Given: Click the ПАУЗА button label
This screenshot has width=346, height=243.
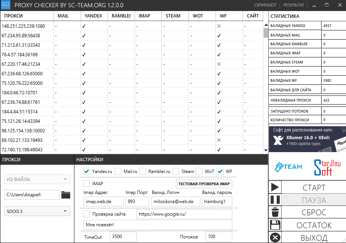Looking at the screenshot, I should (314, 200).
